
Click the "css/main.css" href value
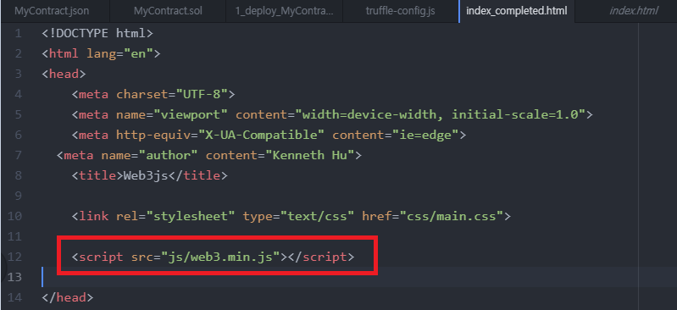(451, 216)
